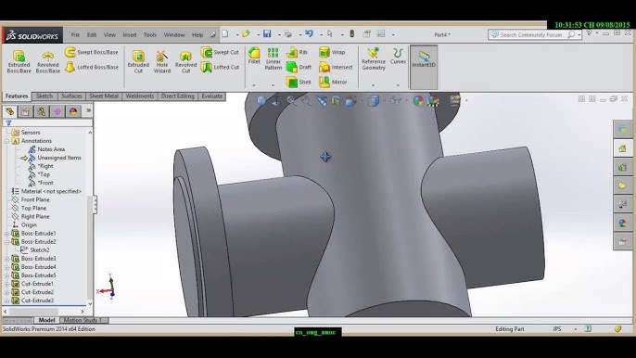Activate the Extruded Cut tool
Screen dimensions: 636x358
[x=138, y=61]
